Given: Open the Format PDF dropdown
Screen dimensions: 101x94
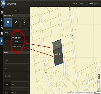Looking at the screenshot, I should [20, 84].
